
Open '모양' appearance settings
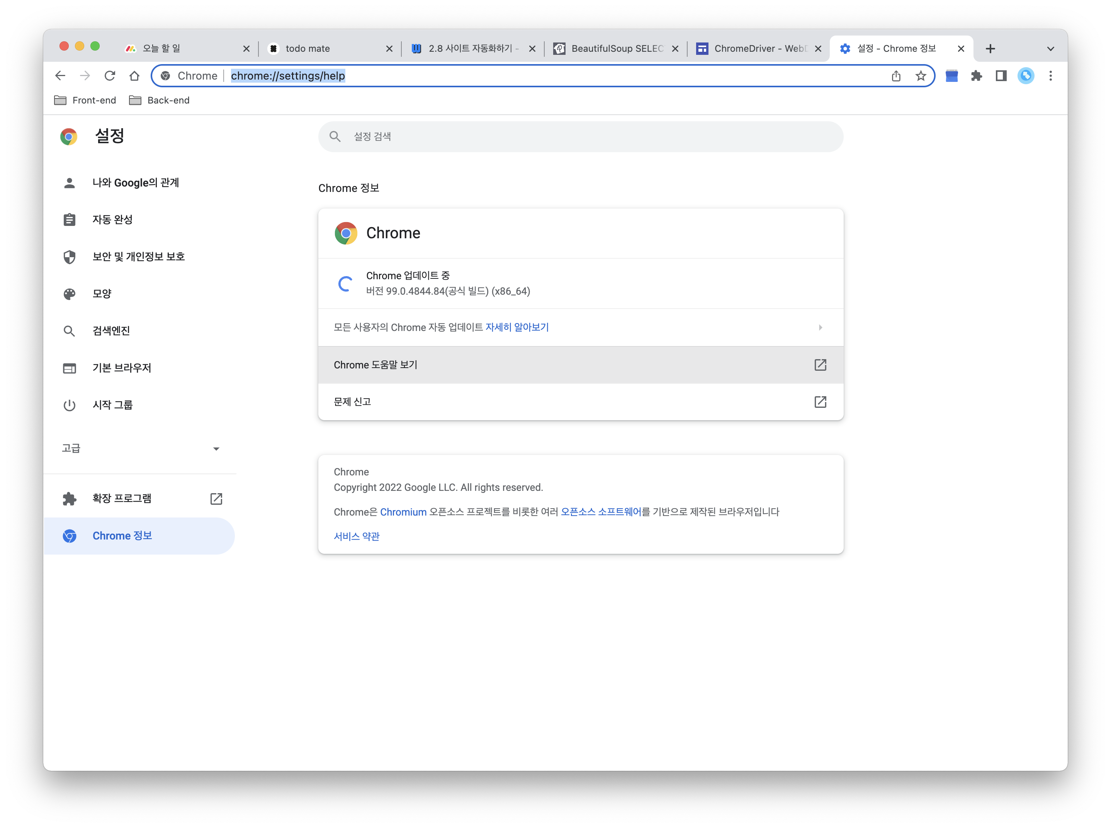139,294
